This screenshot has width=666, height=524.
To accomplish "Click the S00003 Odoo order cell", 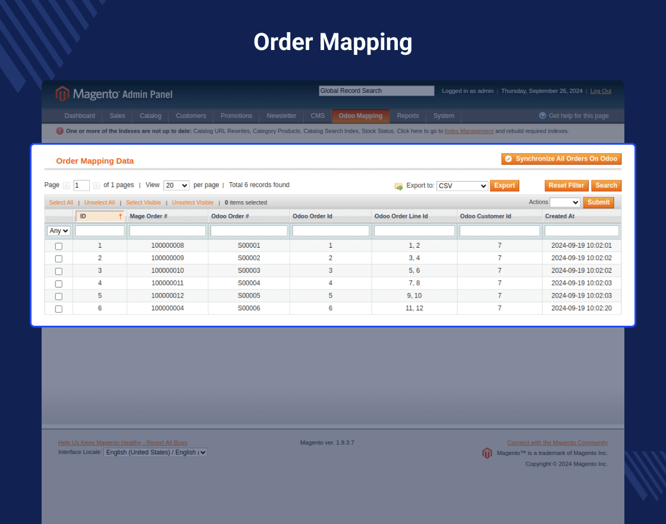I will pyautogui.click(x=249, y=270).
